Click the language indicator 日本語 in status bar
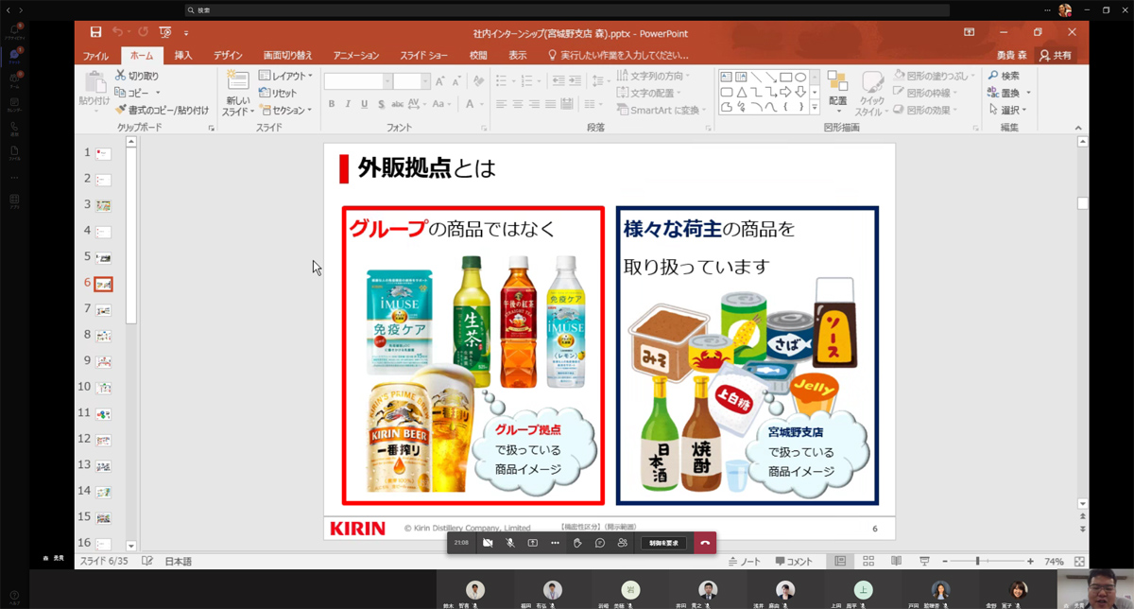Image resolution: width=1134 pixels, height=609 pixels. (179, 561)
